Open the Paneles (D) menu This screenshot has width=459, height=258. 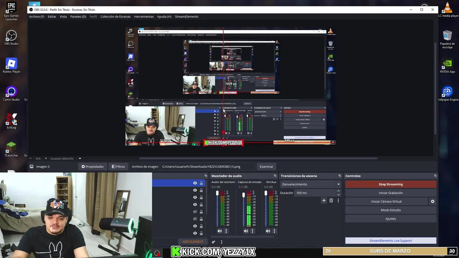(78, 16)
